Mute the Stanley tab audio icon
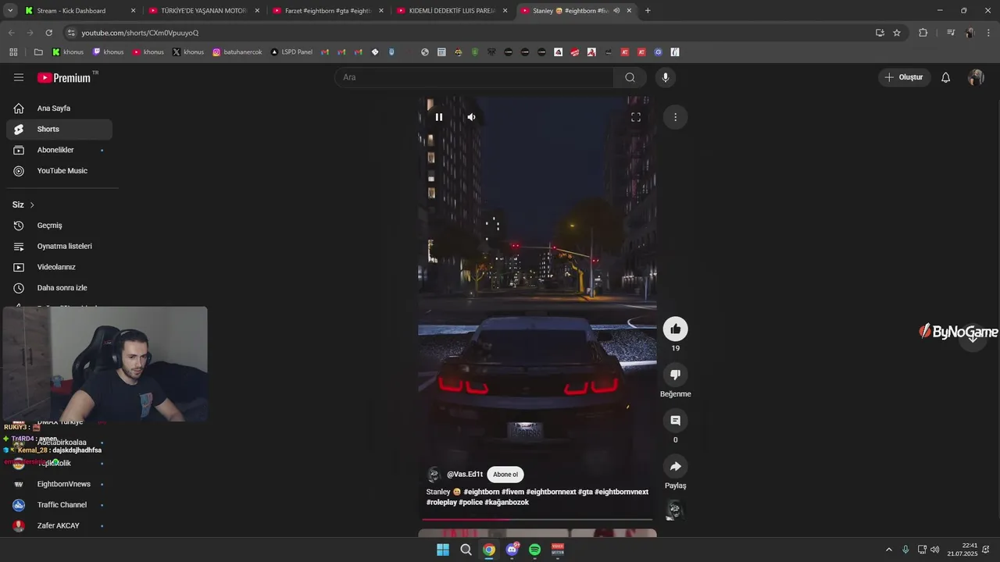This screenshot has height=562, width=1000. tap(616, 11)
